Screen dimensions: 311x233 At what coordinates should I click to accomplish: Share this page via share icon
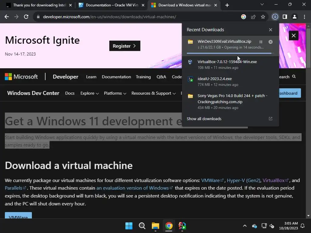click(253, 17)
